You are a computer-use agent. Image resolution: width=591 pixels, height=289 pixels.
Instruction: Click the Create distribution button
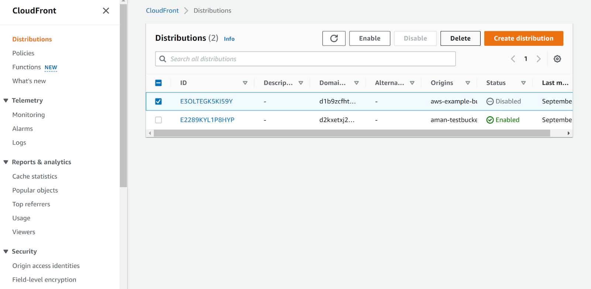click(x=523, y=38)
